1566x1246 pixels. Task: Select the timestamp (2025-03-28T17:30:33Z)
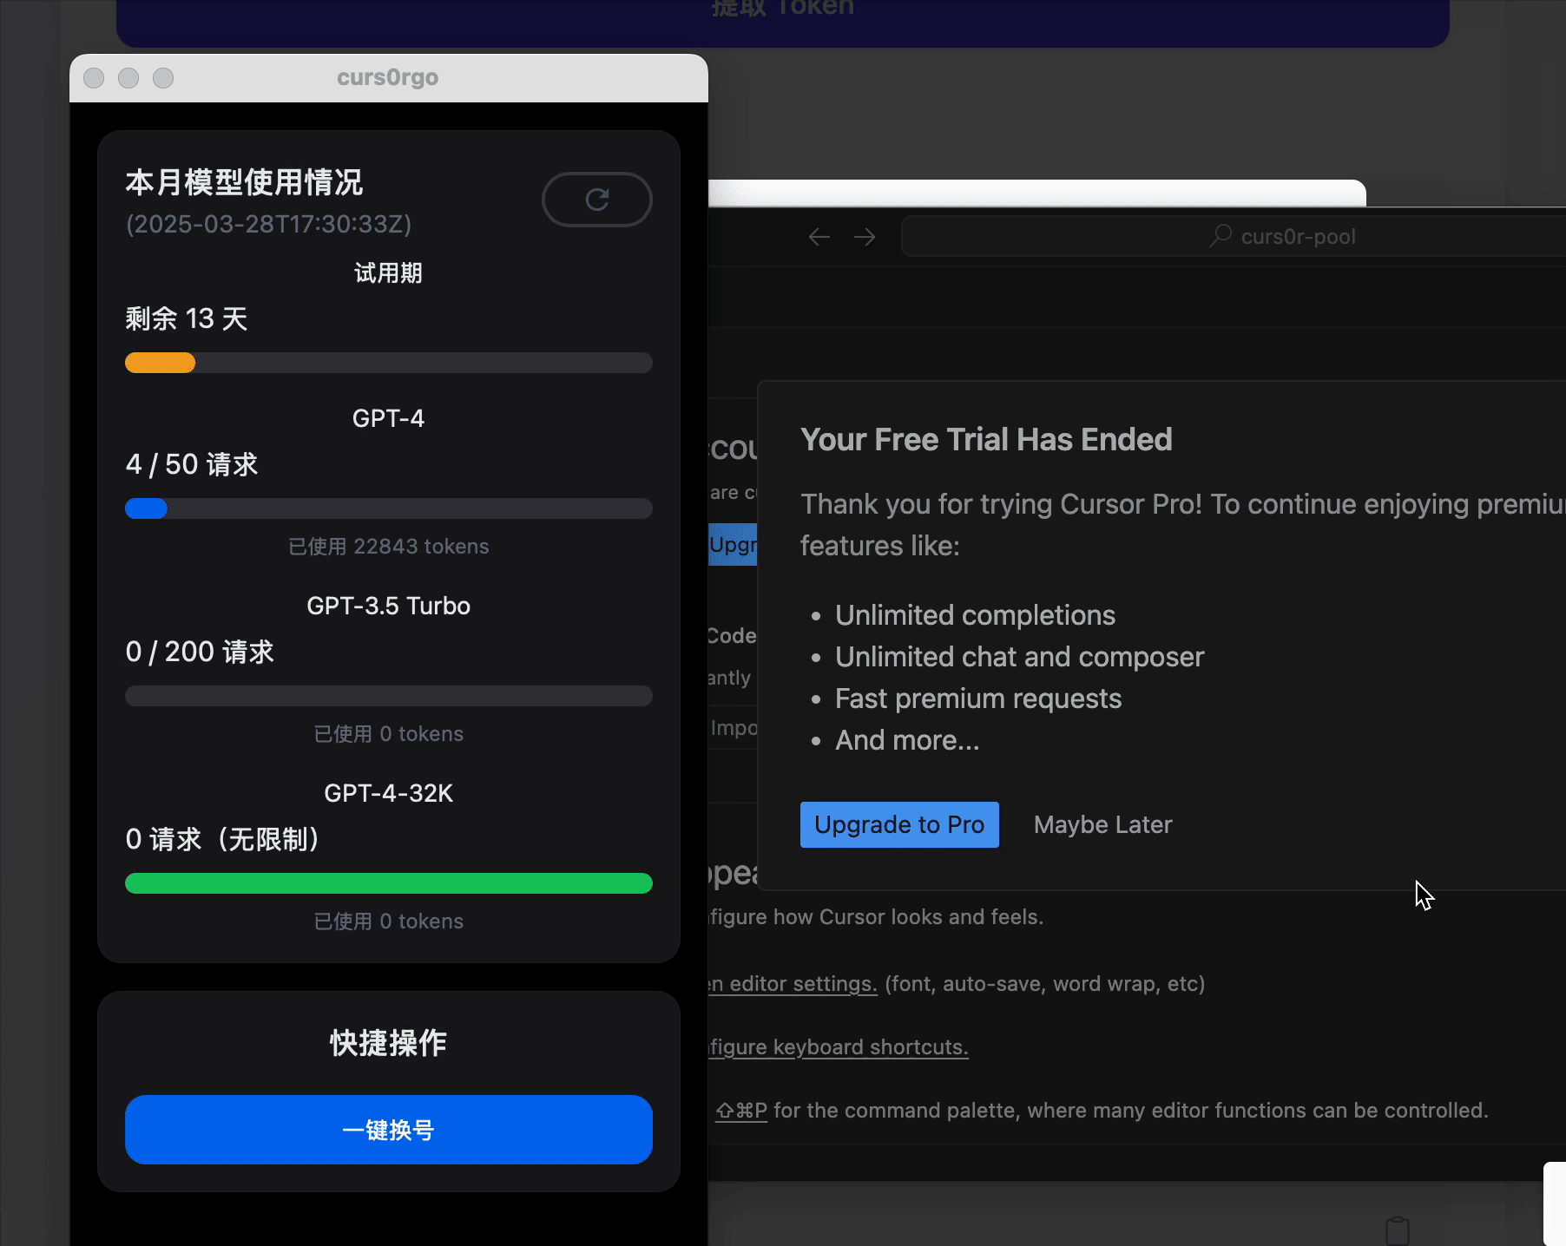click(269, 224)
